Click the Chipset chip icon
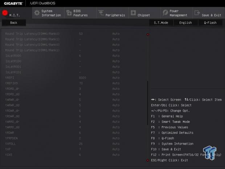Image resolution: width=225 pixels, height=169 pixels. (133, 13)
